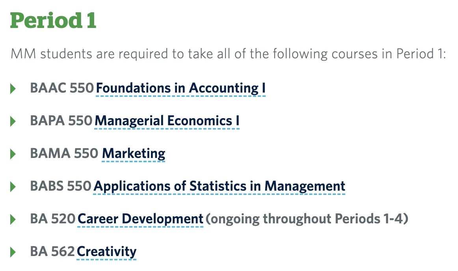Select the green bullet arrow beside BA 520
The width and height of the screenshot is (458, 271).
tap(13, 219)
